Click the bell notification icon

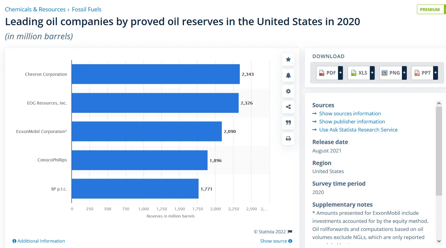[x=288, y=75]
